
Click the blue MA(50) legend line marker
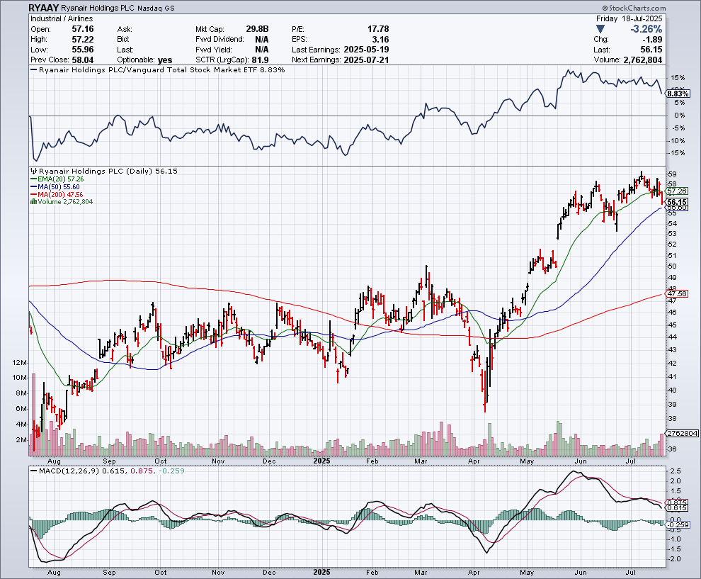(x=33, y=186)
